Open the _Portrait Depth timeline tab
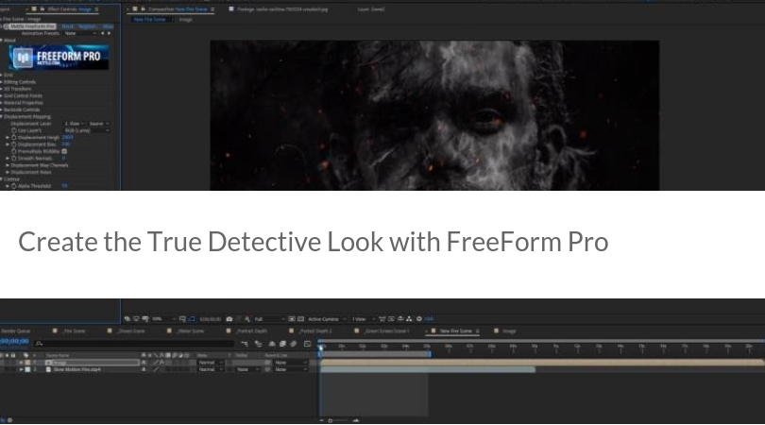This screenshot has height=425, width=765. tap(252, 331)
